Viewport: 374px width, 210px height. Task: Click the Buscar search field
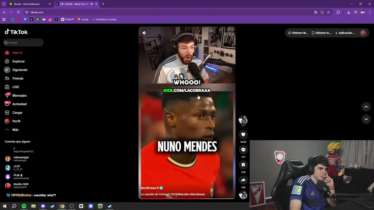click(23, 43)
